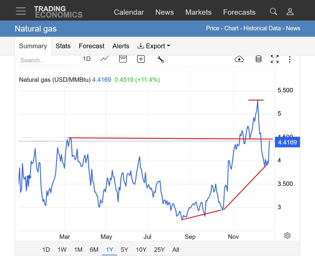This screenshot has width=315, height=265.
Task: Open chart settings gear icon
Action: point(287,236)
